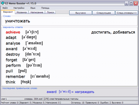This screenshot has width=139, height=105.
Task: Switch to the Написание tab
Action: coord(37,12)
